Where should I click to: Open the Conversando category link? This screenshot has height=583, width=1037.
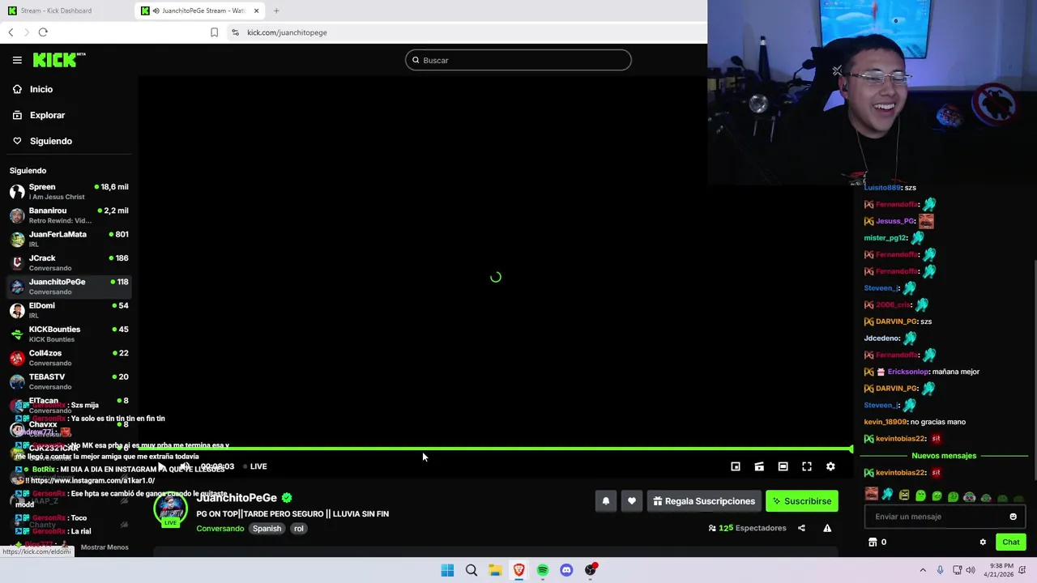tap(220, 529)
